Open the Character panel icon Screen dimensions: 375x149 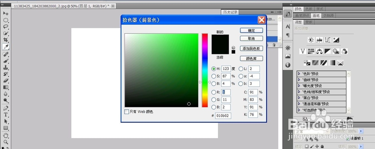coord(288,27)
